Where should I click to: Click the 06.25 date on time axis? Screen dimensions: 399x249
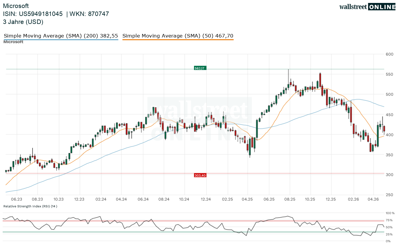tap(269, 199)
